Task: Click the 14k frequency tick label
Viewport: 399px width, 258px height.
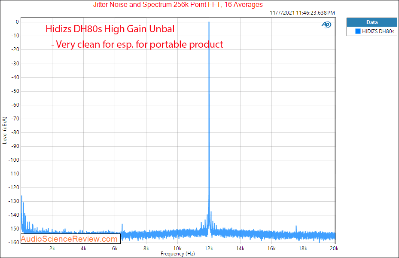Action: click(x=240, y=249)
